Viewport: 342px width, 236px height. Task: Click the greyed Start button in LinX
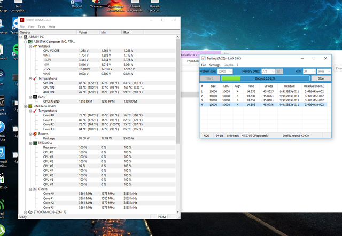pyautogui.click(x=209, y=78)
